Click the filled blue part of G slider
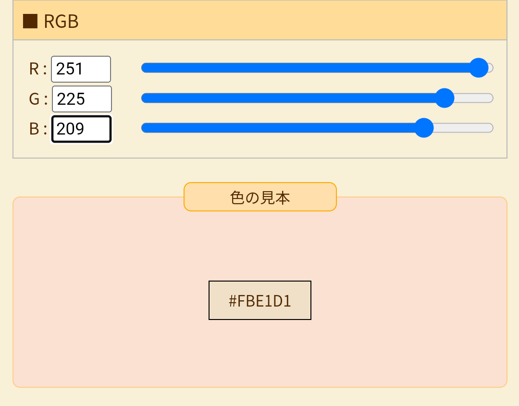Image resolution: width=519 pixels, height=406 pixels. click(288, 98)
